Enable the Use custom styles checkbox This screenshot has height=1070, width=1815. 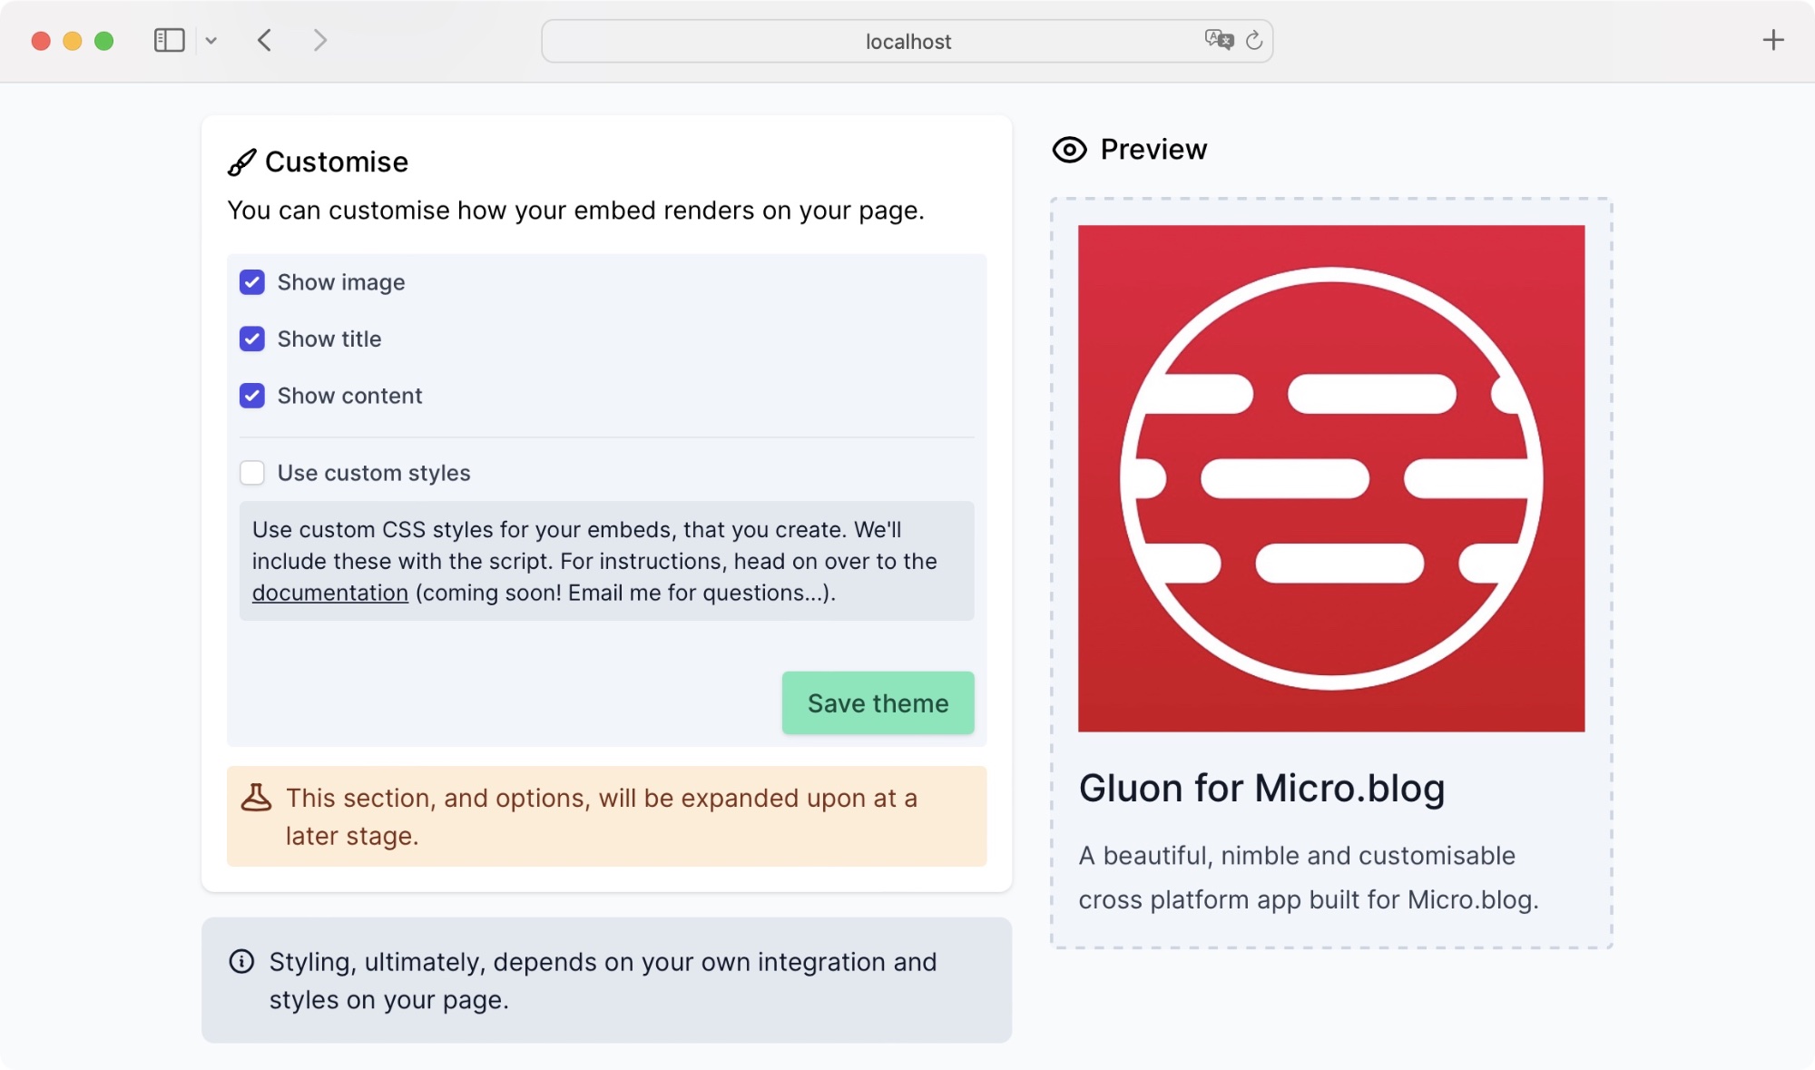coord(252,473)
